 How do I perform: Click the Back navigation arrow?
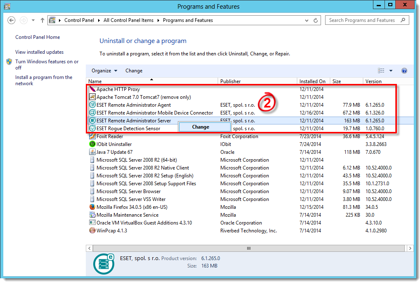(11, 20)
